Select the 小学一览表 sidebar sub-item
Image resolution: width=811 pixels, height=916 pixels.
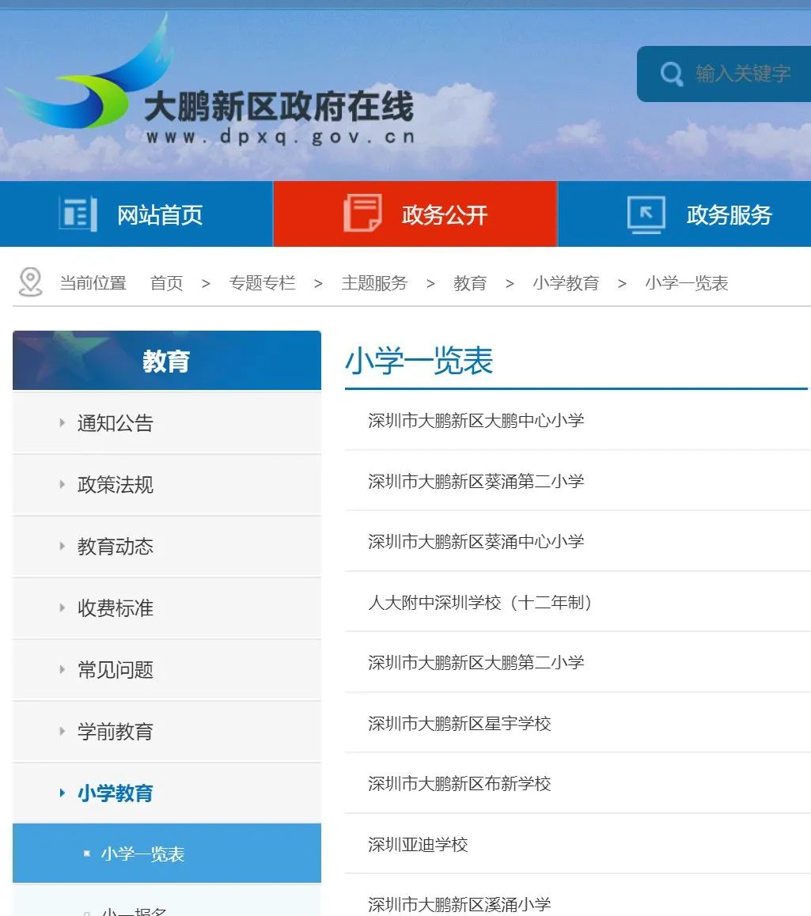166,854
